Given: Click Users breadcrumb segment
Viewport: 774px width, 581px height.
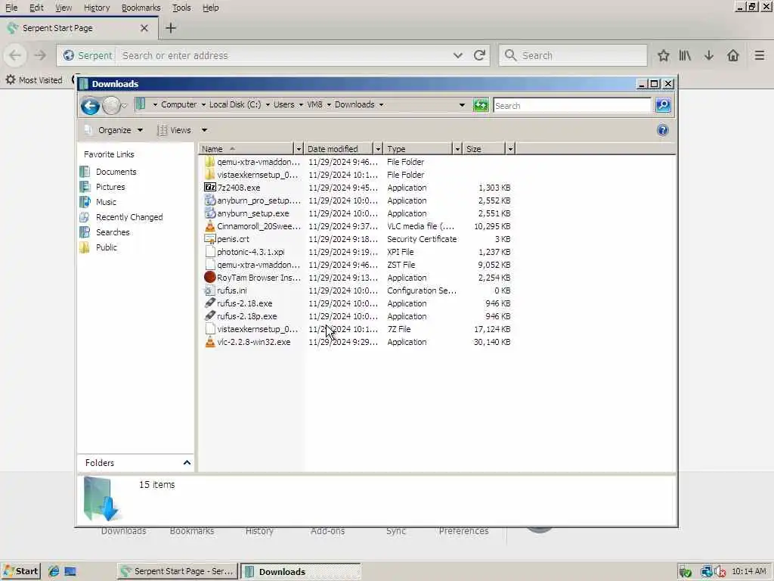Looking at the screenshot, I should click(x=284, y=104).
